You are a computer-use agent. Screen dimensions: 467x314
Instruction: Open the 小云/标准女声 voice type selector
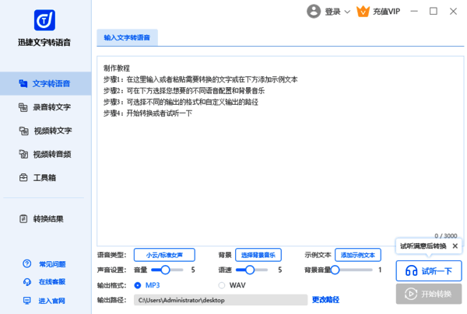pos(164,255)
